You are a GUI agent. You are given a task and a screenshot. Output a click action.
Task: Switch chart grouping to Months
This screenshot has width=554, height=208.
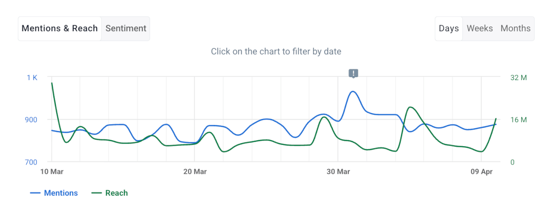(515, 29)
